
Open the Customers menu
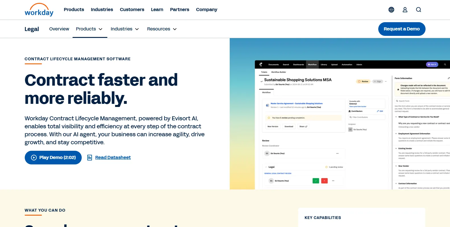coord(132,10)
